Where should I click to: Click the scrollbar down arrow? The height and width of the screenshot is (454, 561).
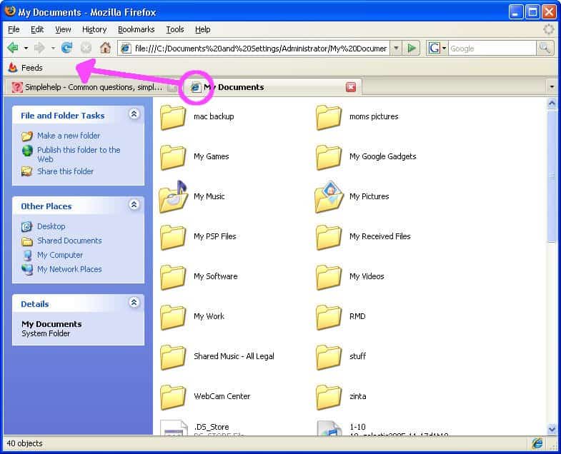tap(552, 428)
